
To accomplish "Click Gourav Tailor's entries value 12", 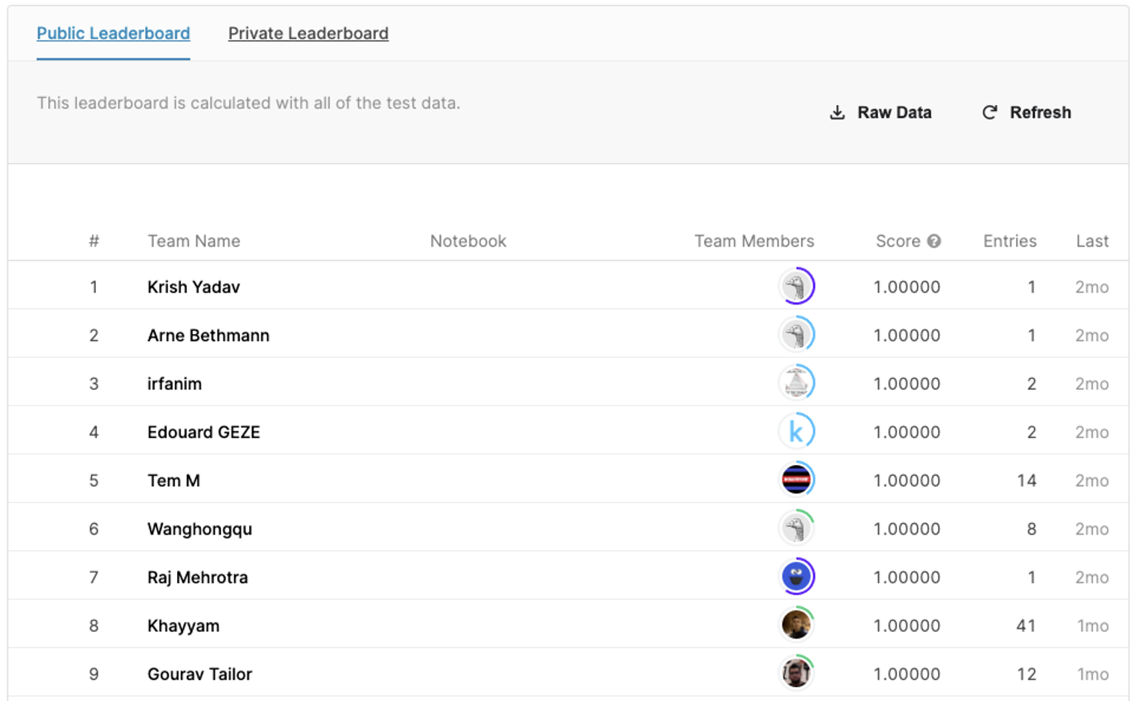I will 1026,674.
